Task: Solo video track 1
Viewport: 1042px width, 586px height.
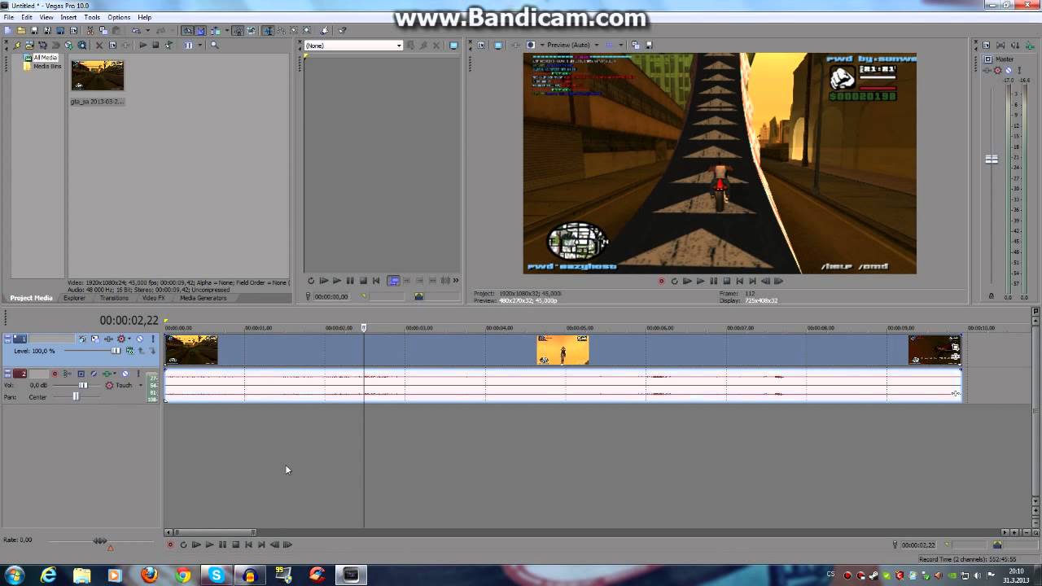Action: point(153,339)
